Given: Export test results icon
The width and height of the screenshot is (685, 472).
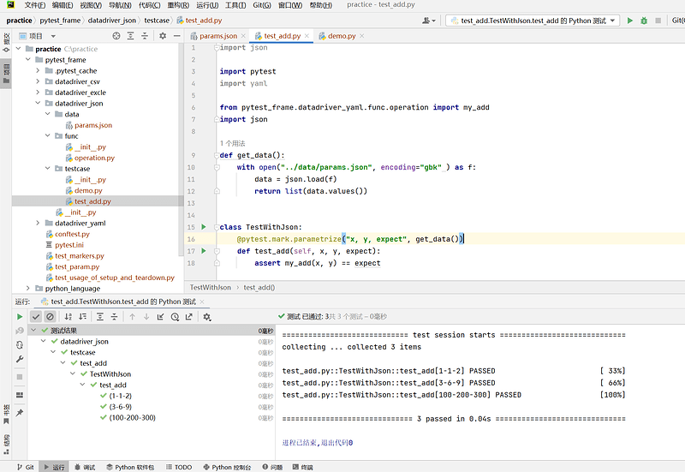Looking at the screenshot, I should click(188, 316).
